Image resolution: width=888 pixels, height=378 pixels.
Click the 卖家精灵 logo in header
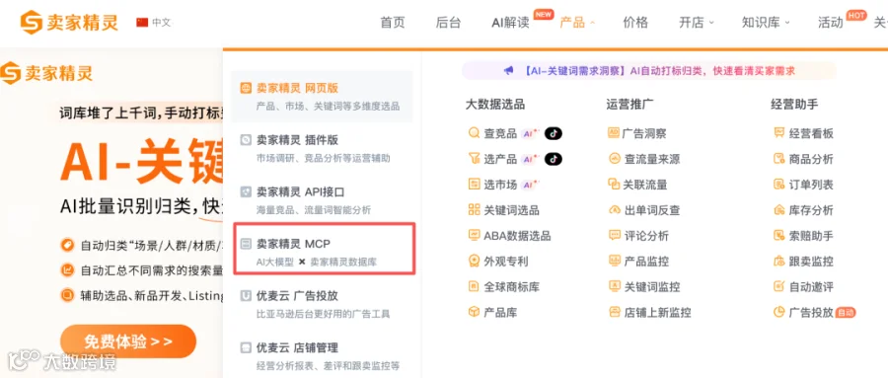click(70, 23)
